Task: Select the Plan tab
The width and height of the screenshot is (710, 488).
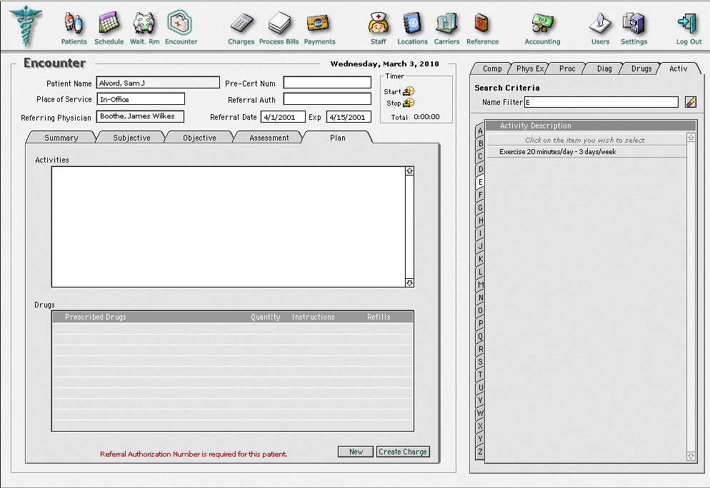Action: [337, 138]
